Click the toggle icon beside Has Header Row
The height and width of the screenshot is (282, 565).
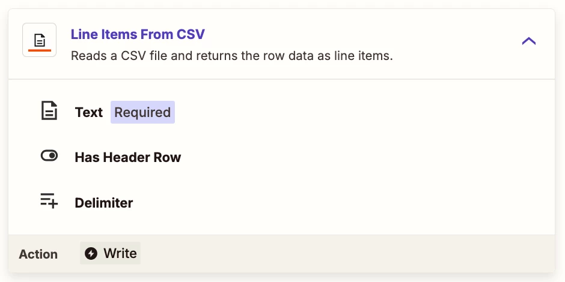49,156
